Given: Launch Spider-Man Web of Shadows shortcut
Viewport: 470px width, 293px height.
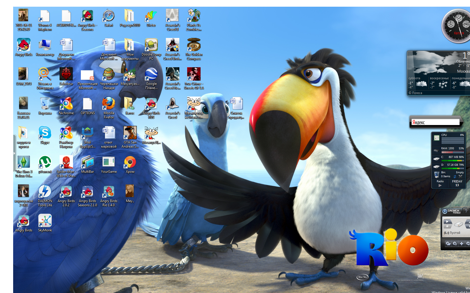Looking at the screenshot, I should tap(66, 166).
